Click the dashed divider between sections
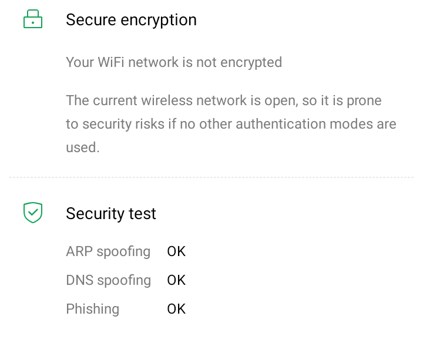 tap(211, 177)
